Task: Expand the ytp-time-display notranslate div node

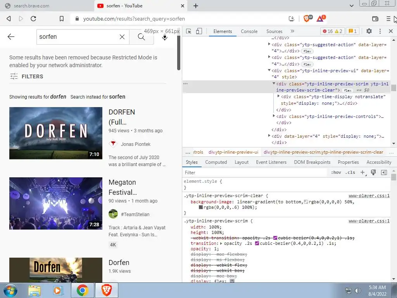Action: point(278,96)
